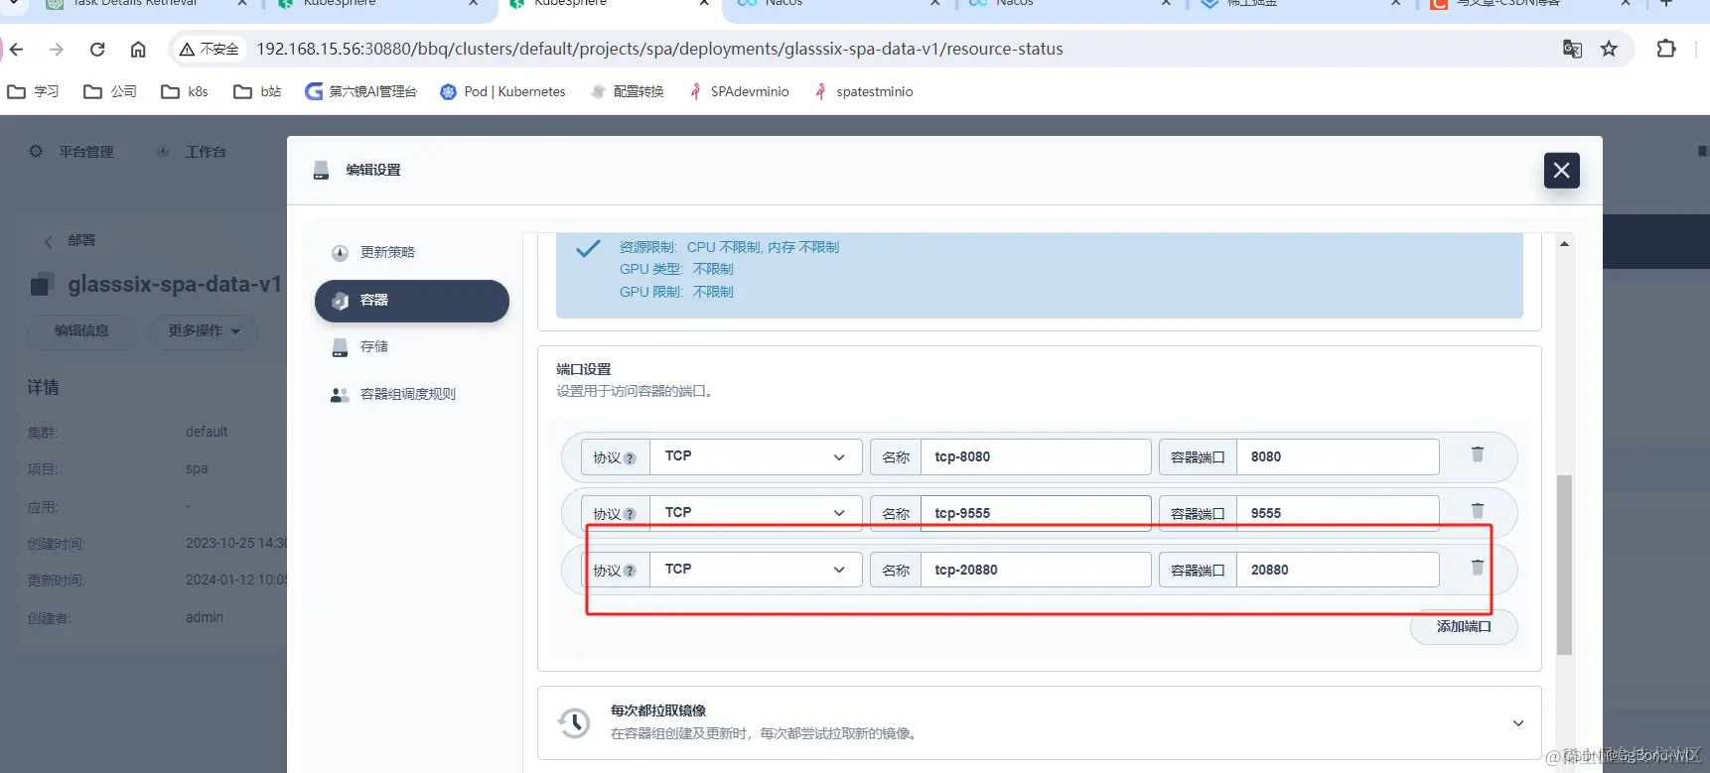
Task: Open the browser home page
Action: click(x=138, y=49)
